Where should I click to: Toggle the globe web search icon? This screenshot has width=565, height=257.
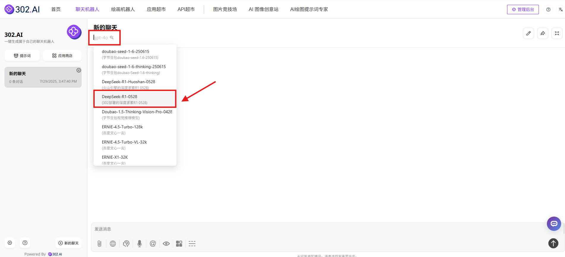pyautogui.click(x=113, y=244)
